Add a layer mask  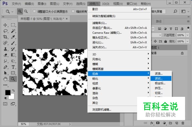pos(158,123)
